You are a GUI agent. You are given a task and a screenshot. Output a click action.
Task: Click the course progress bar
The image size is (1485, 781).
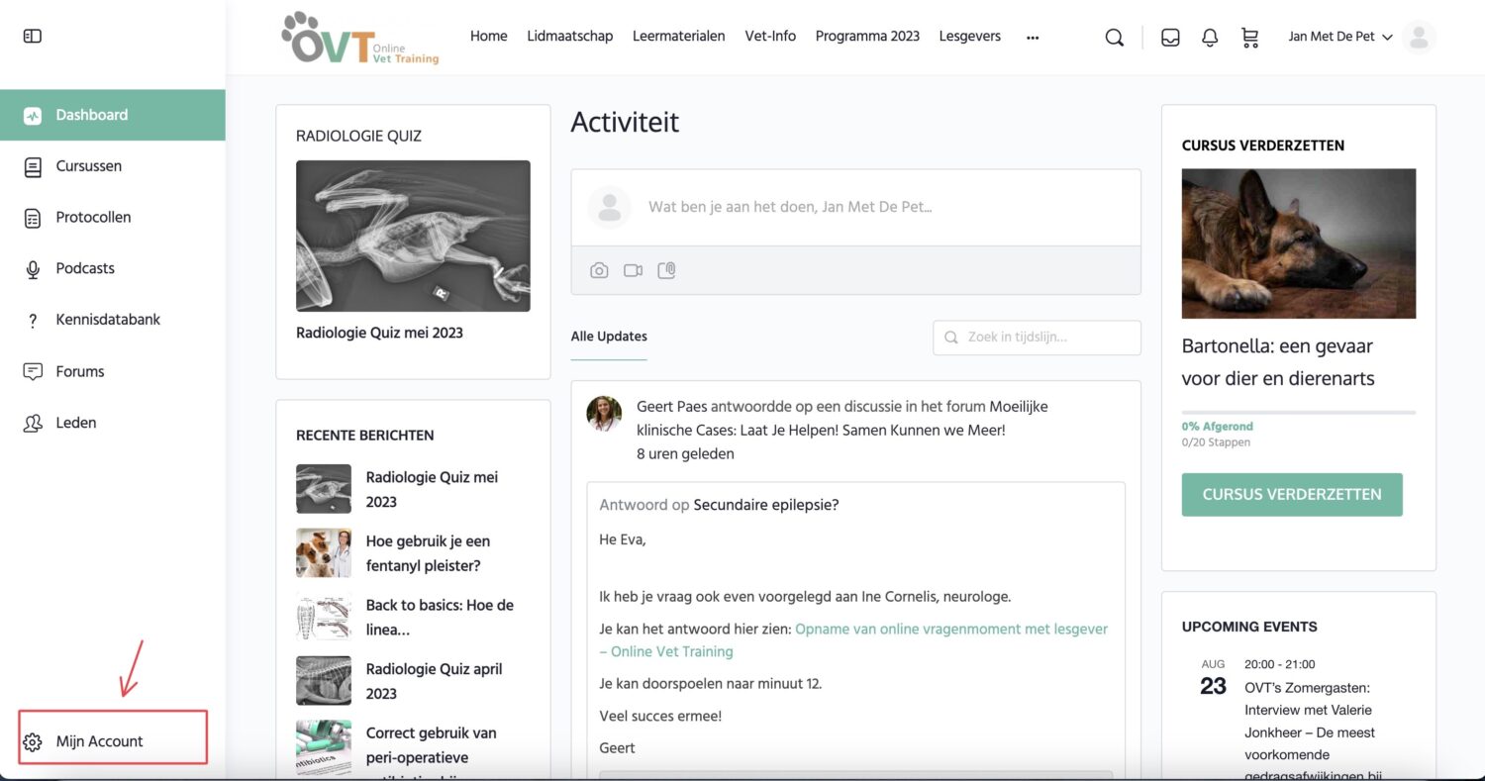click(x=1298, y=412)
